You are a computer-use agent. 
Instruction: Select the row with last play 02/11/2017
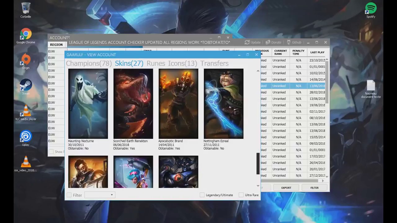coord(293,111)
